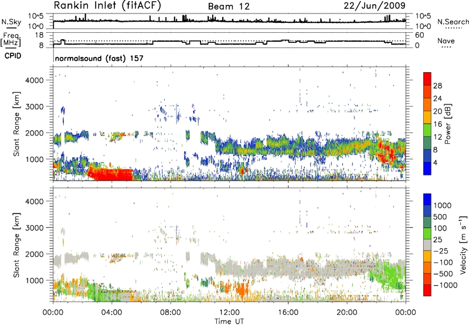Click the 'N.Sky' label
The height and width of the screenshot is (325, 469).
coord(11,22)
